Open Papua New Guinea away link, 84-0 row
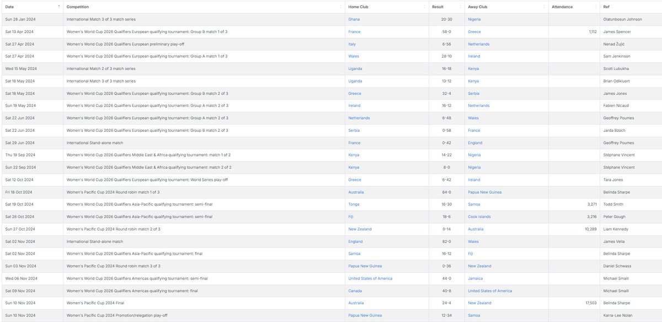 pyautogui.click(x=485, y=191)
